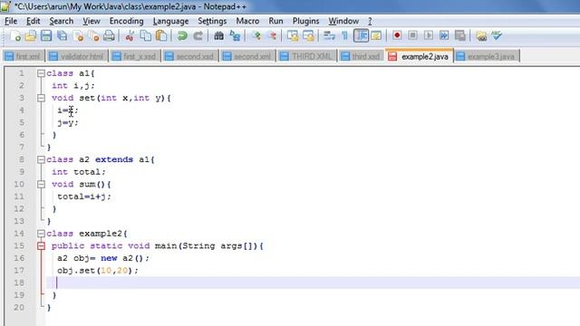
Task: Open the Settings menu
Action: pyautogui.click(x=212, y=21)
